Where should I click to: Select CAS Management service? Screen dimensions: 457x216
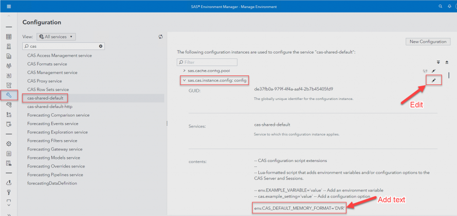(x=52, y=72)
